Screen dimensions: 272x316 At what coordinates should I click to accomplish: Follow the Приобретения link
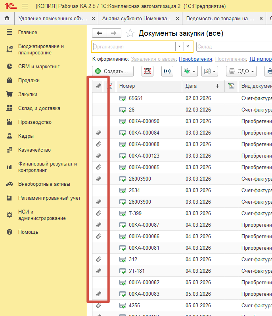(195, 59)
